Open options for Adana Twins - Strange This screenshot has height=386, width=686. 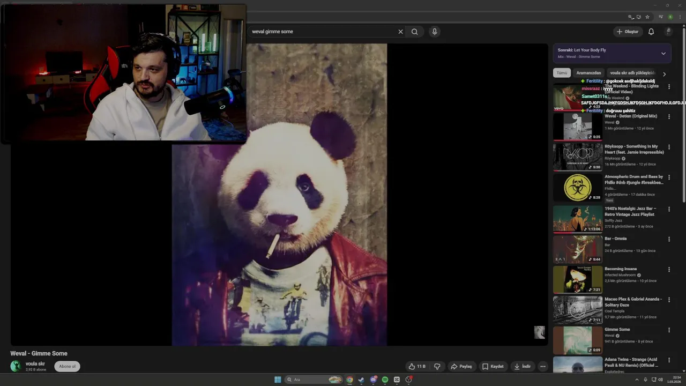click(x=669, y=360)
